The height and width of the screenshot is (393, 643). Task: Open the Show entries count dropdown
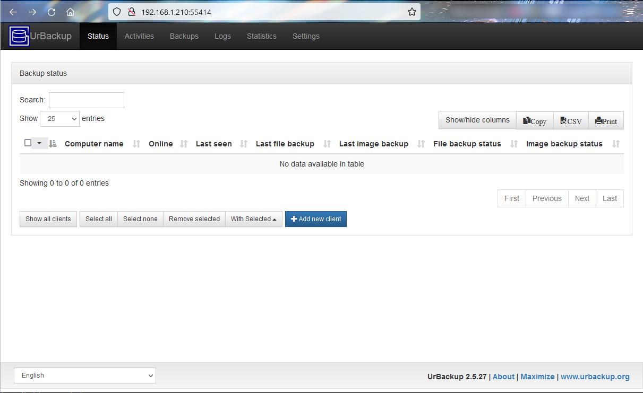pos(59,119)
